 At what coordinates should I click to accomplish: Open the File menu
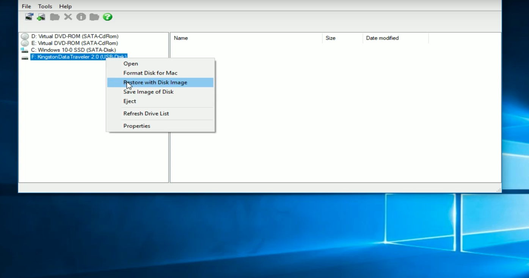26,6
